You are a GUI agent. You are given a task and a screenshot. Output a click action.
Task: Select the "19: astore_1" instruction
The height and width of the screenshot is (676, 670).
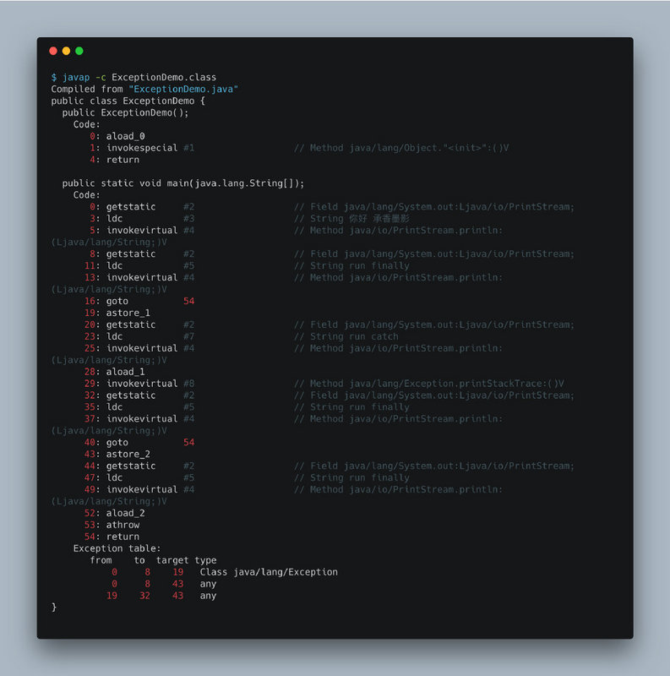click(117, 313)
